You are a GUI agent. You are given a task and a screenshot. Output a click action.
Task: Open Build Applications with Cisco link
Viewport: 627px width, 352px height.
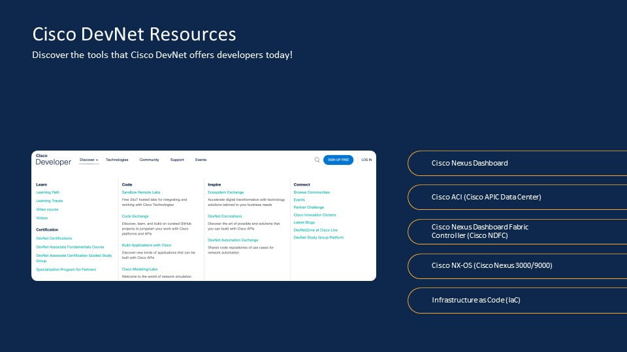[146, 245]
